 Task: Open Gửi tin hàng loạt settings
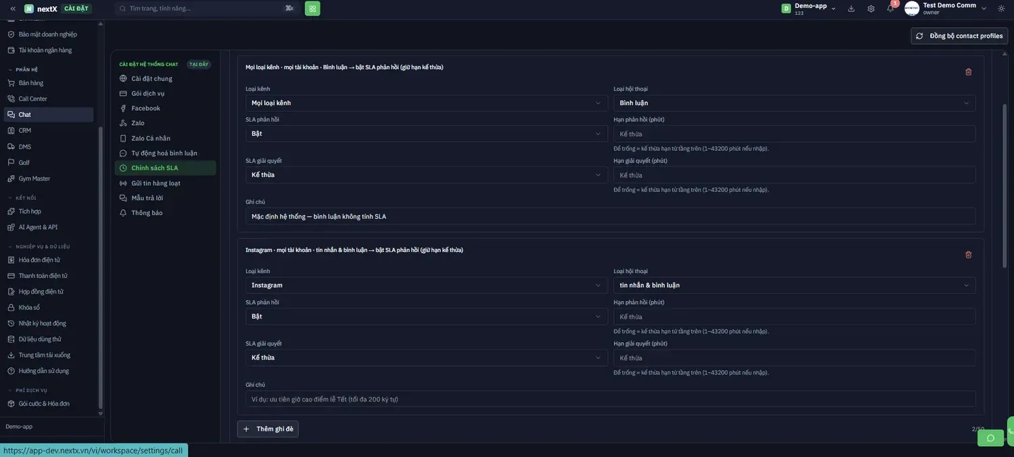pos(165,183)
